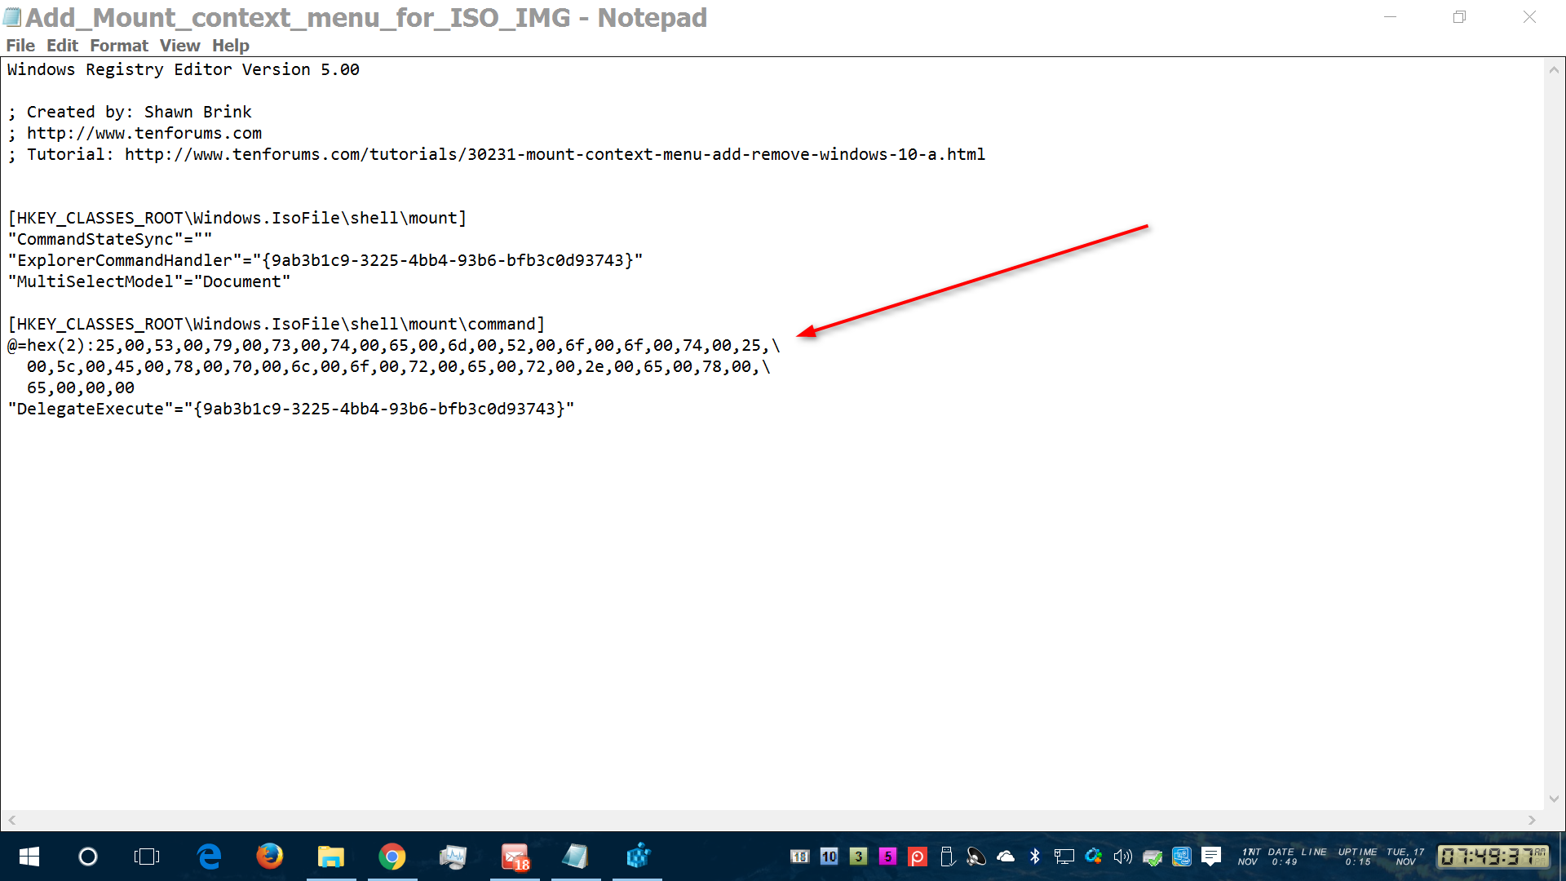
Task: Open the volume control tray icon
Action: tap(1123, 857)
